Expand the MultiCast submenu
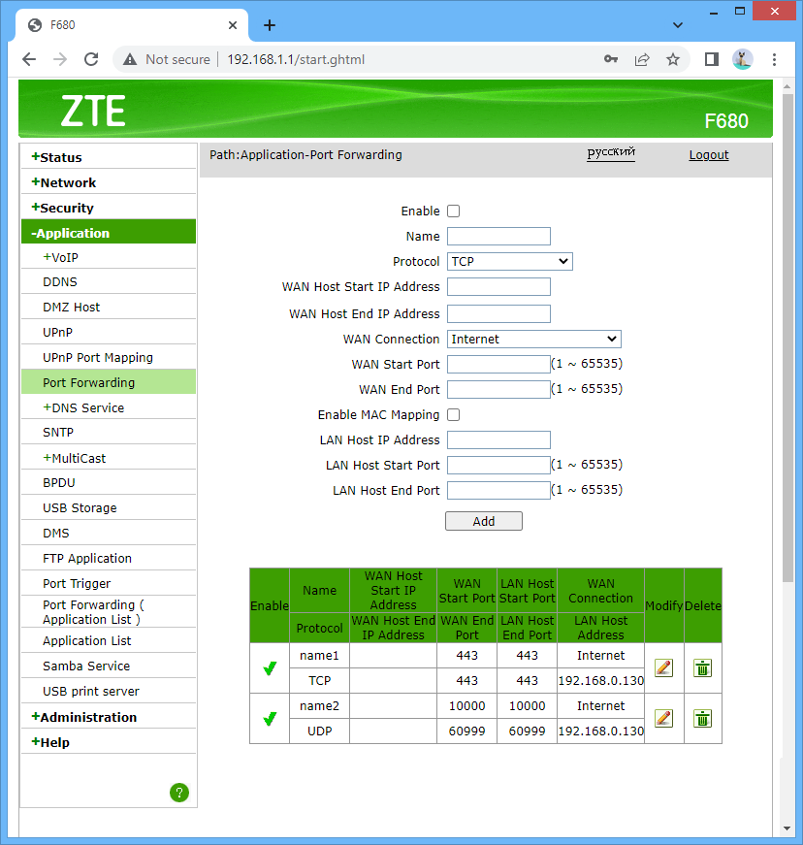This screenshot has height=845, width=803. (75, 458)
